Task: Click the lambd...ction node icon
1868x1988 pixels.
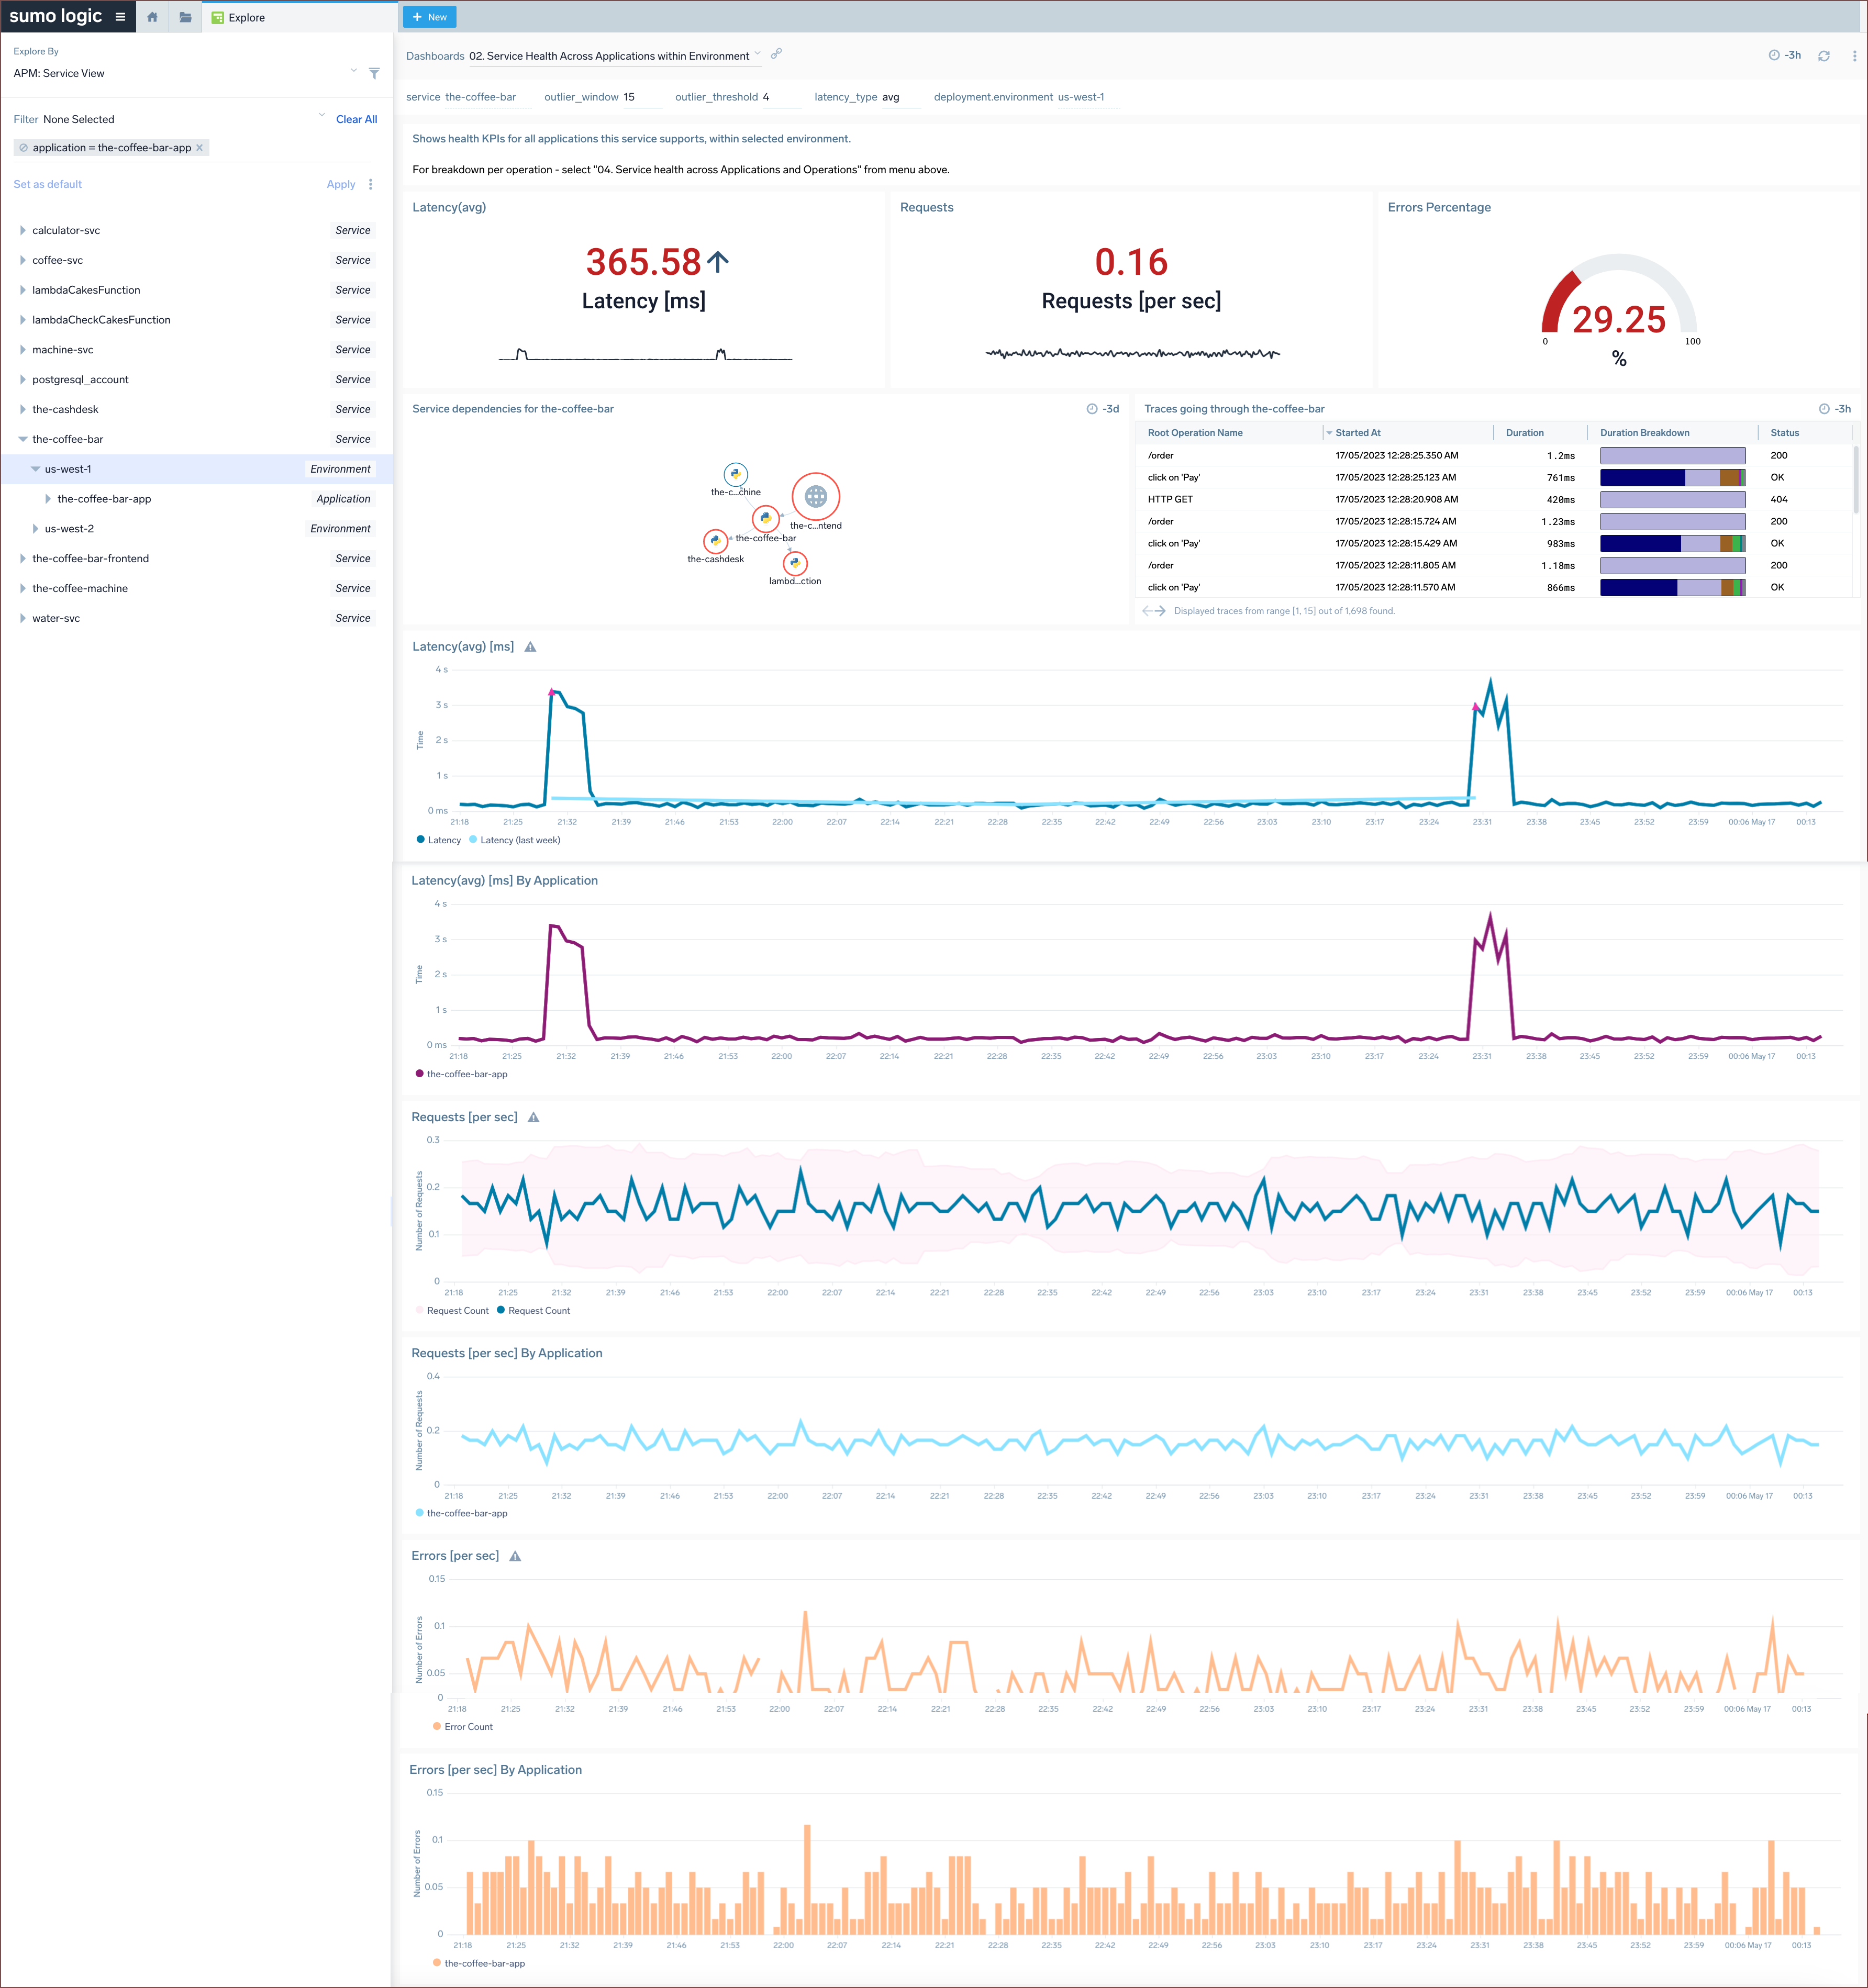Action: (x=795, y=563)
